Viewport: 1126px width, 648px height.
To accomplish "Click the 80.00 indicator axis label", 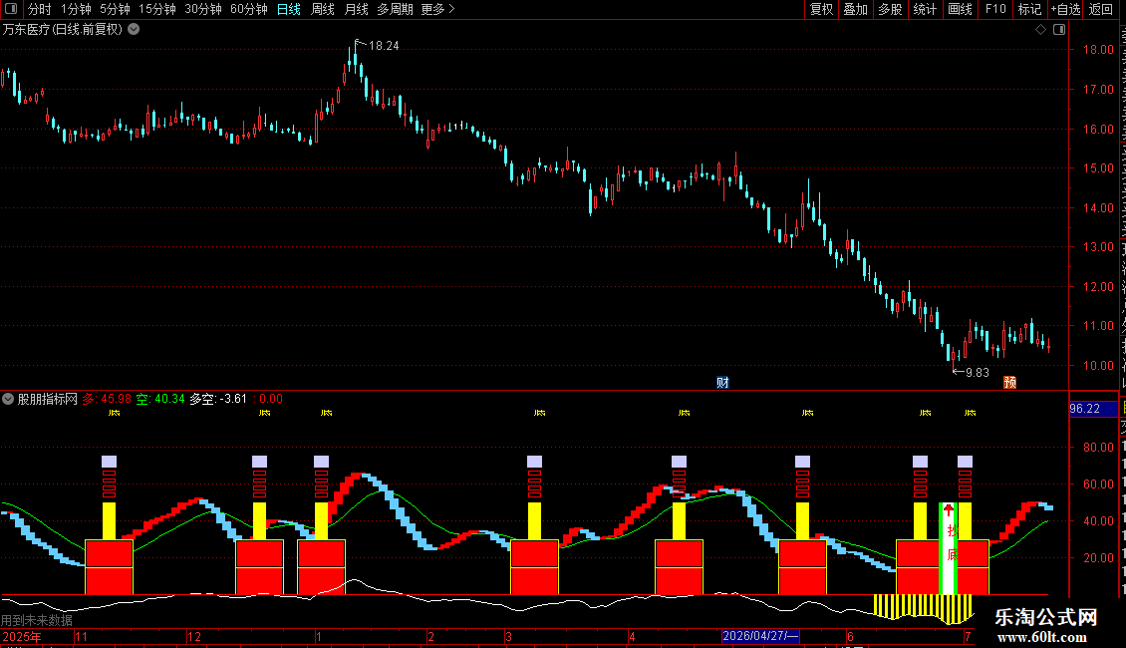I will pyautogui.click(x=1098, y=447).
